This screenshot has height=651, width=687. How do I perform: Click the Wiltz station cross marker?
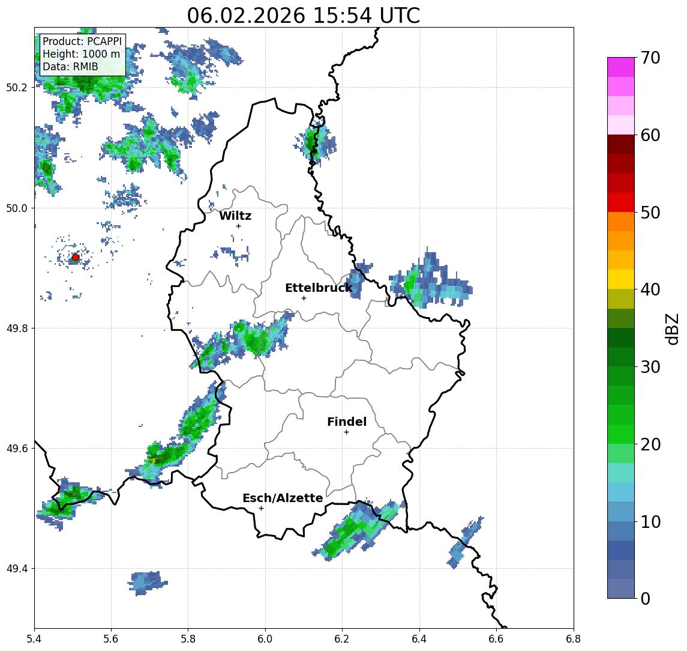238,226
